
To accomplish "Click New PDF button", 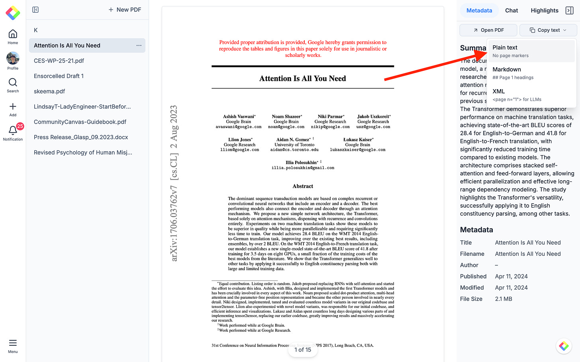I will pyautogui.click(x=125, y=10).
